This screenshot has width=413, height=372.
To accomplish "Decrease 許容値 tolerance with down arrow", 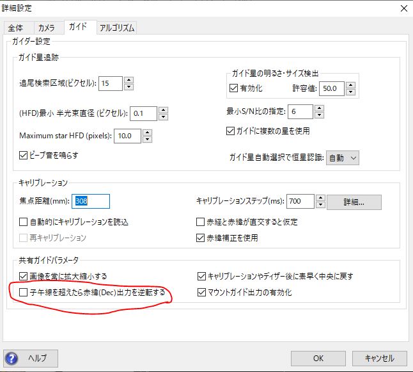I will 350,91.
